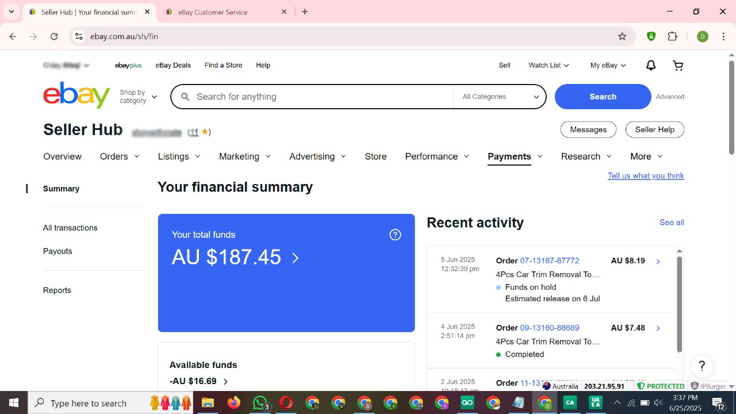Screen dimensions: 736x414
Task: Open the shopping cart icon
Action: click(x=678, y=66)
